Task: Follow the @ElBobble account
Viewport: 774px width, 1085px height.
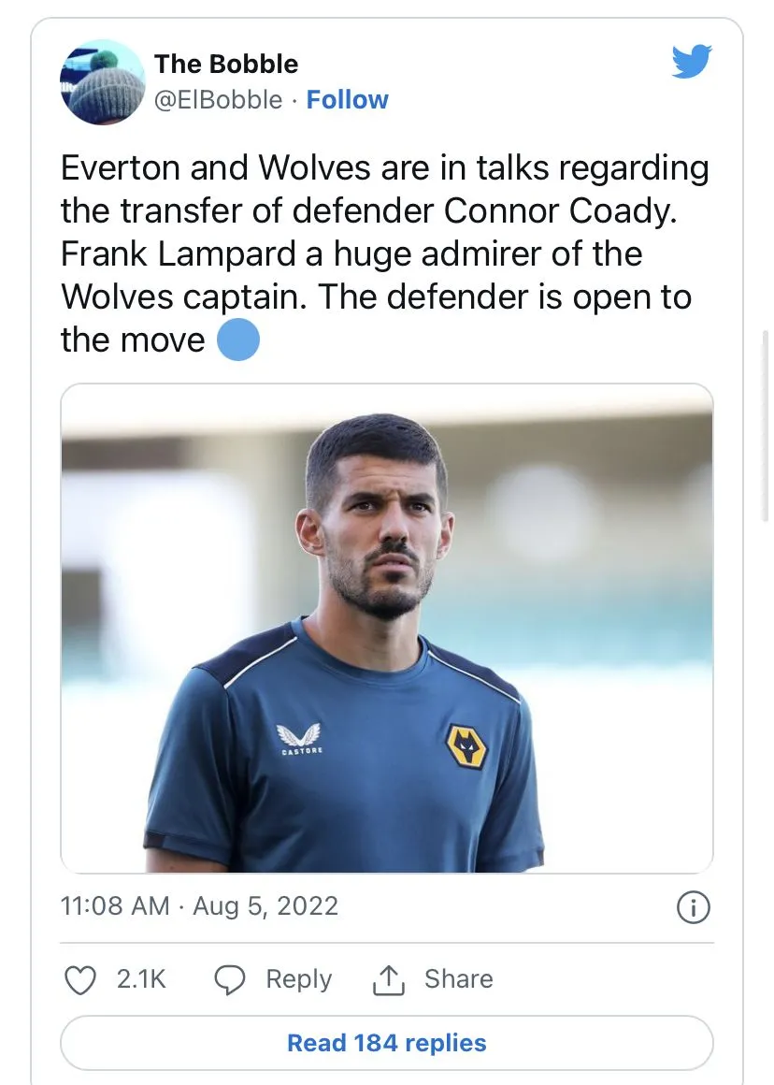Action: point(347,100)
